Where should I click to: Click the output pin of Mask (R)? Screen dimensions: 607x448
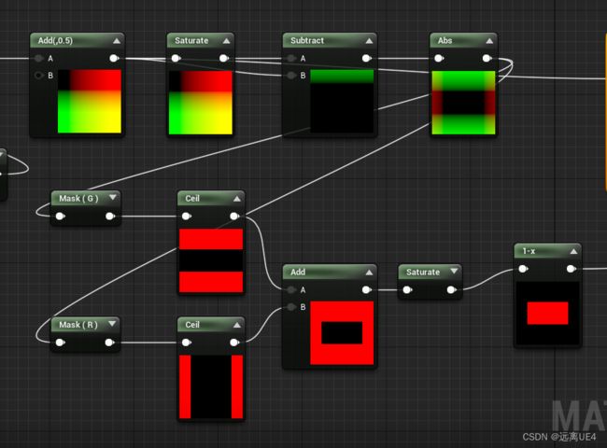[110, 343]
